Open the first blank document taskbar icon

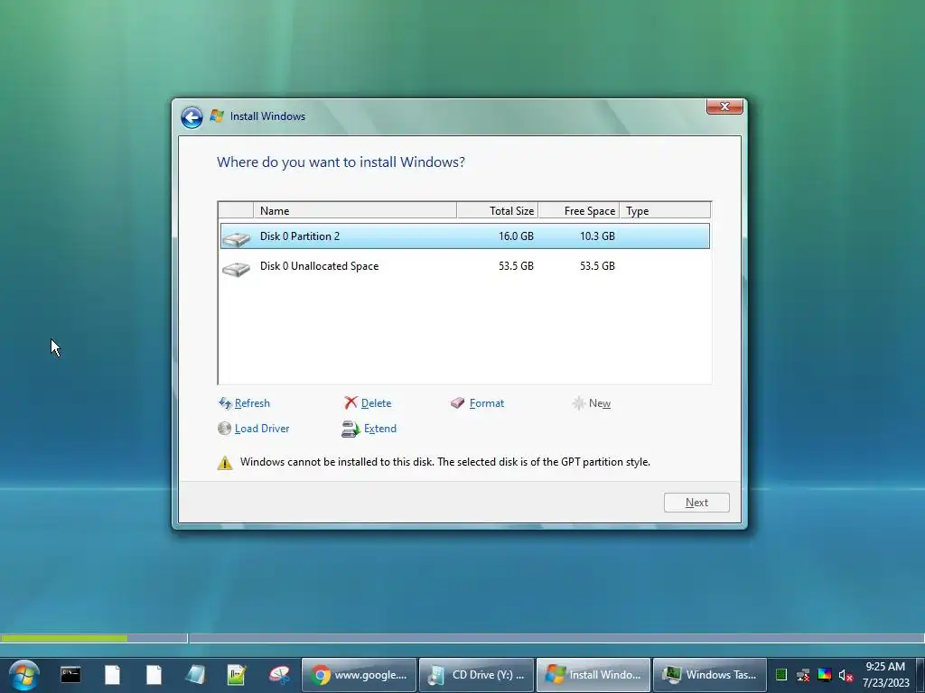click(112, 675)
